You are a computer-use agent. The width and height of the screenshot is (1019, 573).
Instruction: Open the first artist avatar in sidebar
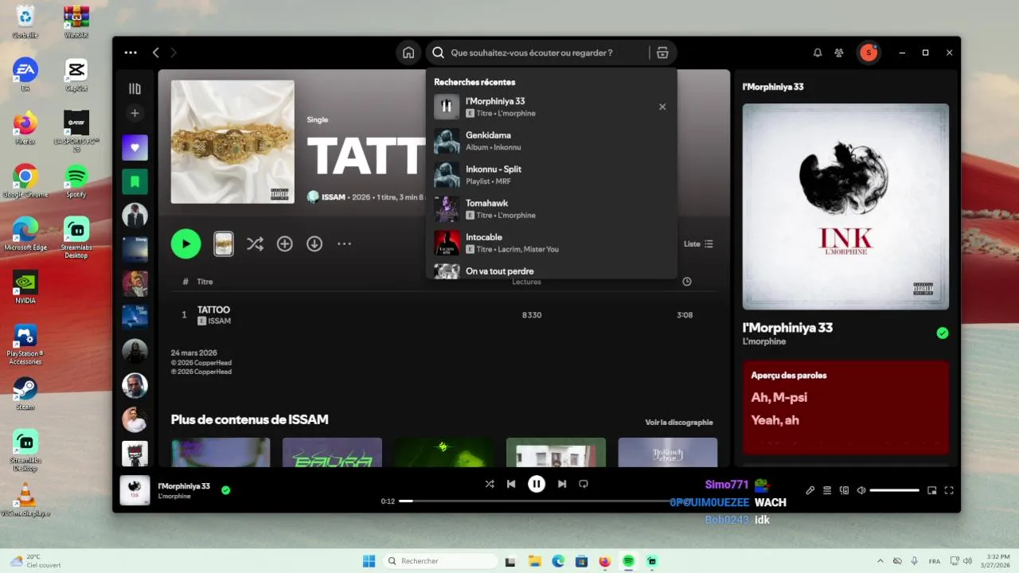[135, 215]
